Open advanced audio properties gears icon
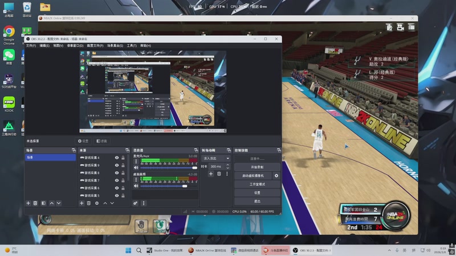 click(x=135, y=203)
